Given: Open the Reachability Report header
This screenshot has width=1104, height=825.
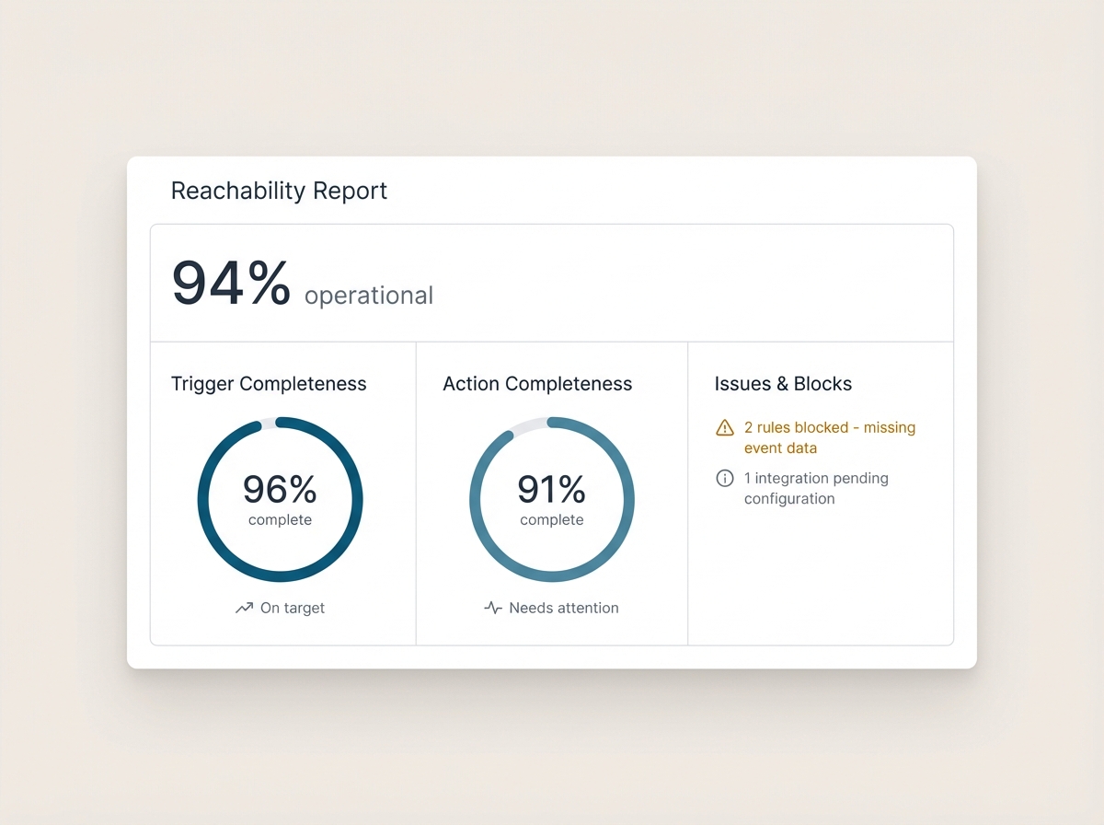Looking at the screenshot, I should (x=279, y=191).
